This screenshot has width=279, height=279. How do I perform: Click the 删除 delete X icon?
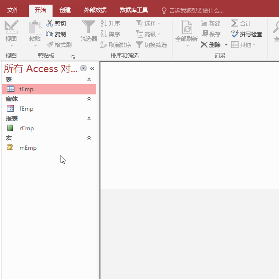coord(204,45)
